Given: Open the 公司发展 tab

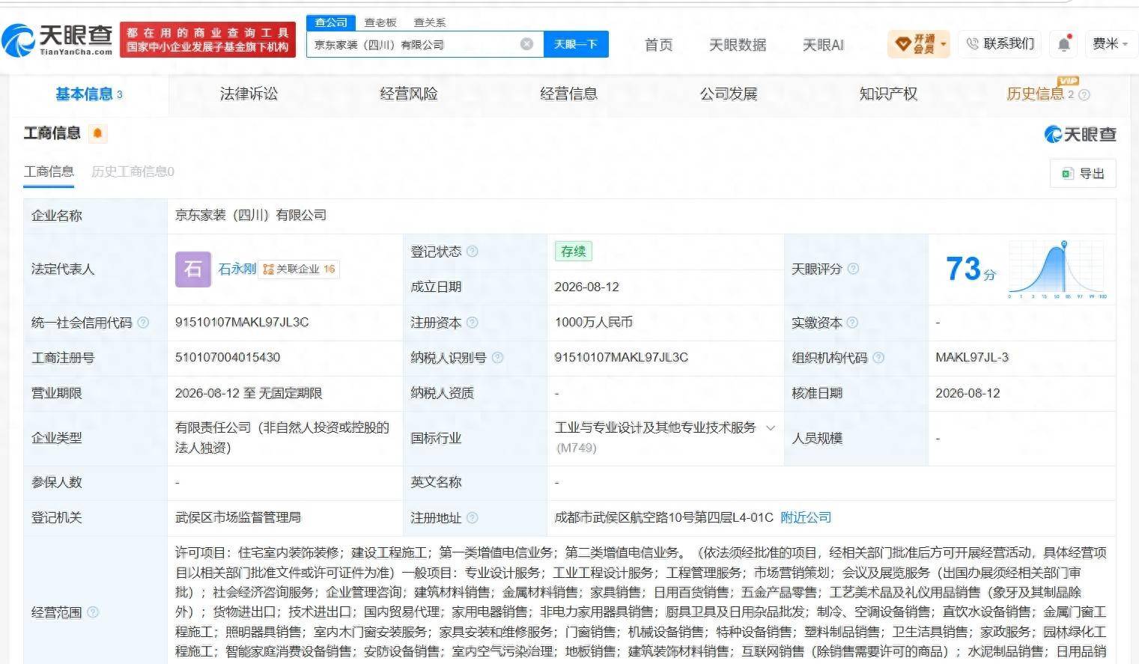Looking at the screenshot, I should pyautogui.click(x=729, y=94).
